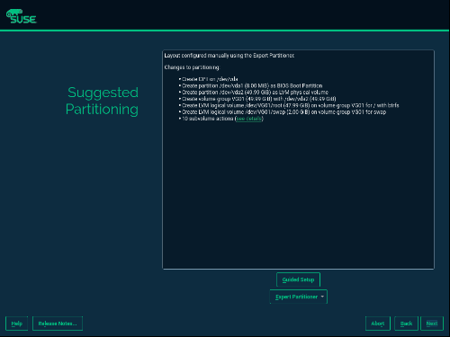Click the 'Changes to partitioning' heading text
The image size is (450, 337).
[192, 67]
